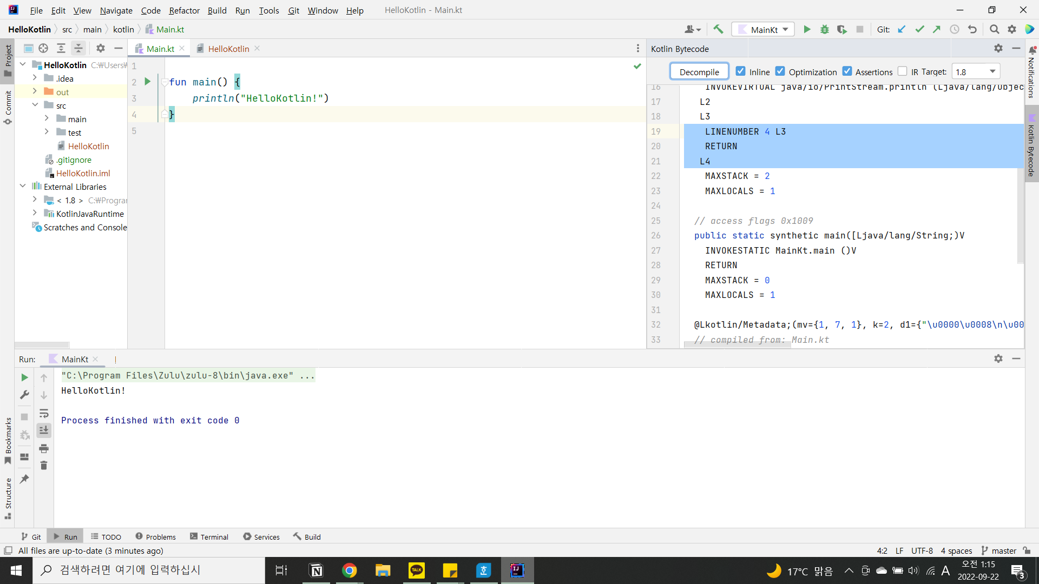The image size is (1039, 584).
Task: Click master branch in status bar
Action: [999, 550]
